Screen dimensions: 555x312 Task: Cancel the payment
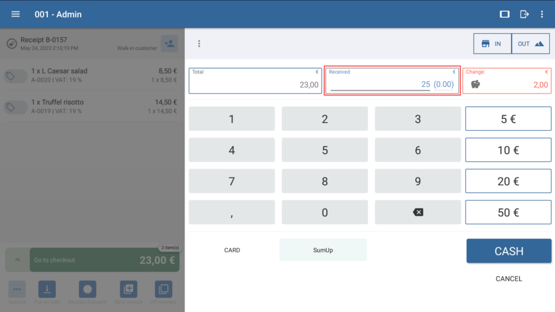[x=508, y=279]
